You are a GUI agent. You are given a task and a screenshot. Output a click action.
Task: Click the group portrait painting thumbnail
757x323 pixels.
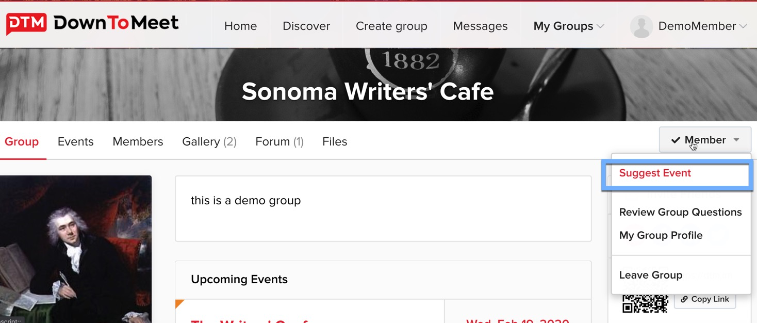pyautogui.click(x=76, y=249)
